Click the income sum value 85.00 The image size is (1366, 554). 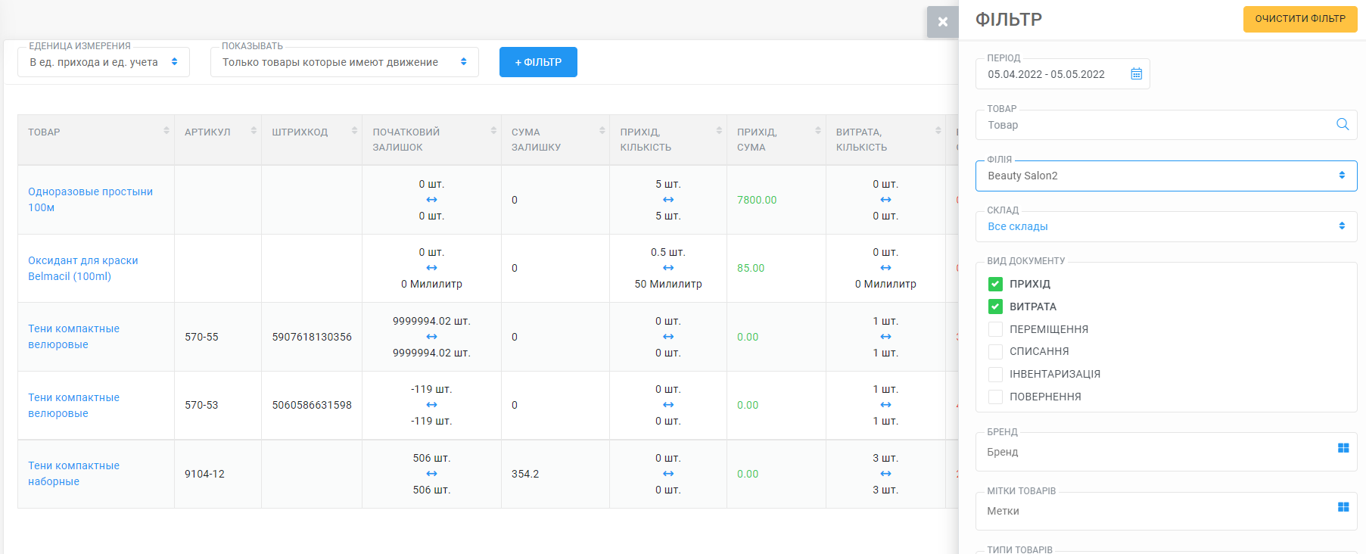[x=751, y=268]
